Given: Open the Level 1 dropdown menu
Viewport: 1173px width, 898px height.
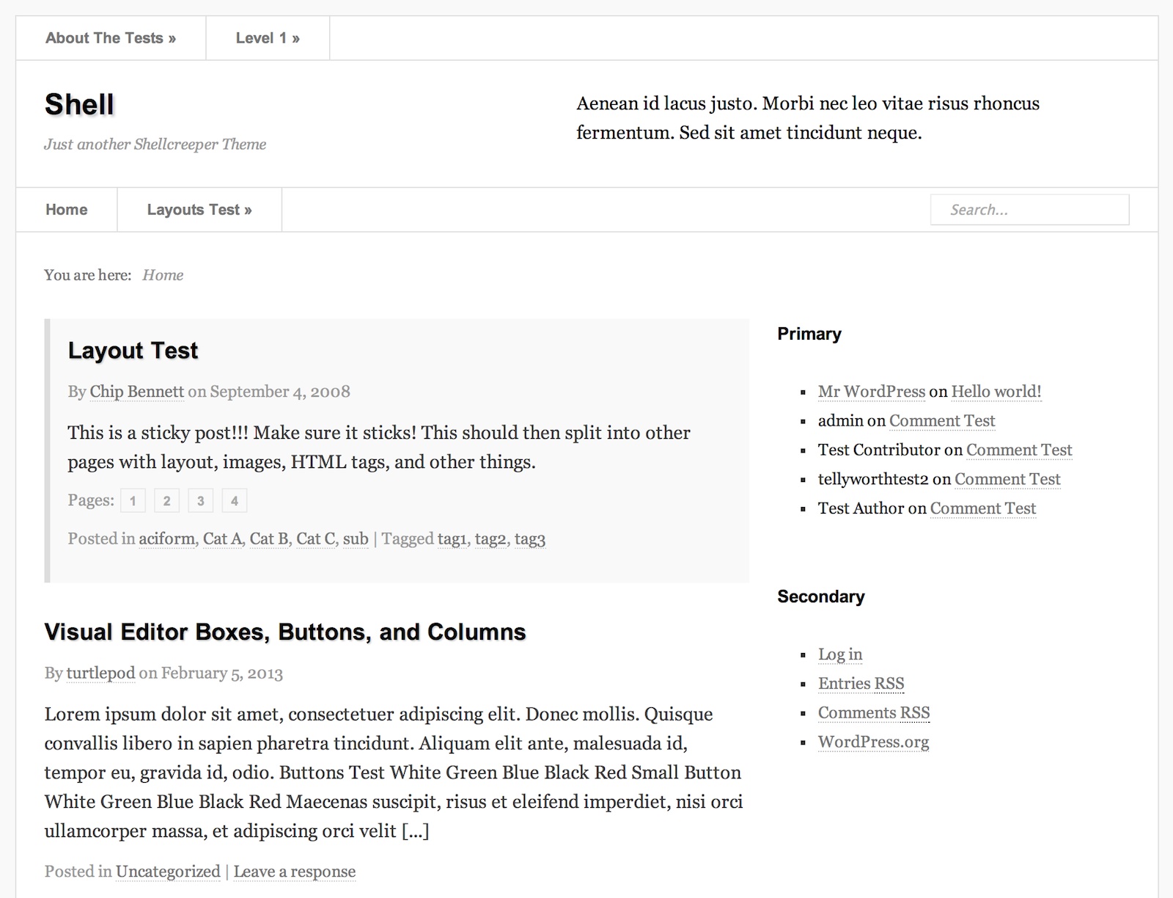Looking at the screenshot, I should tap(268, 38).
